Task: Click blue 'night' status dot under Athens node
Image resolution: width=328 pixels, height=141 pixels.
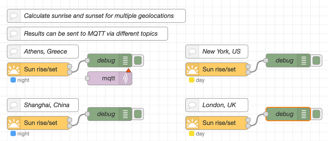Action: click(13, 80)
